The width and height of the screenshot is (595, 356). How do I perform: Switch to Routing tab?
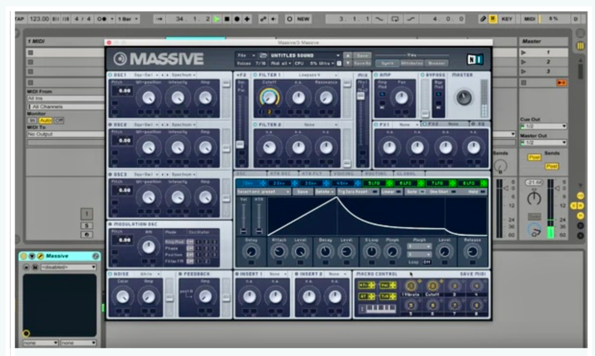[377, 173]
